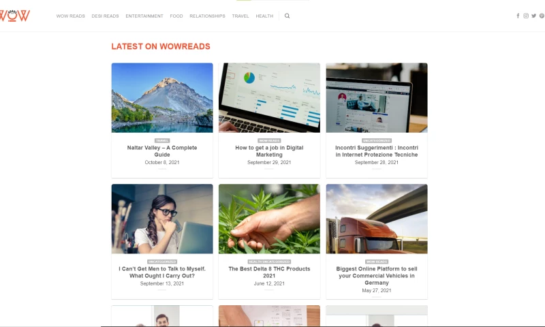Open the DESI READS menu item
This screenshot has height=327, width=545.
click(106, 16)
